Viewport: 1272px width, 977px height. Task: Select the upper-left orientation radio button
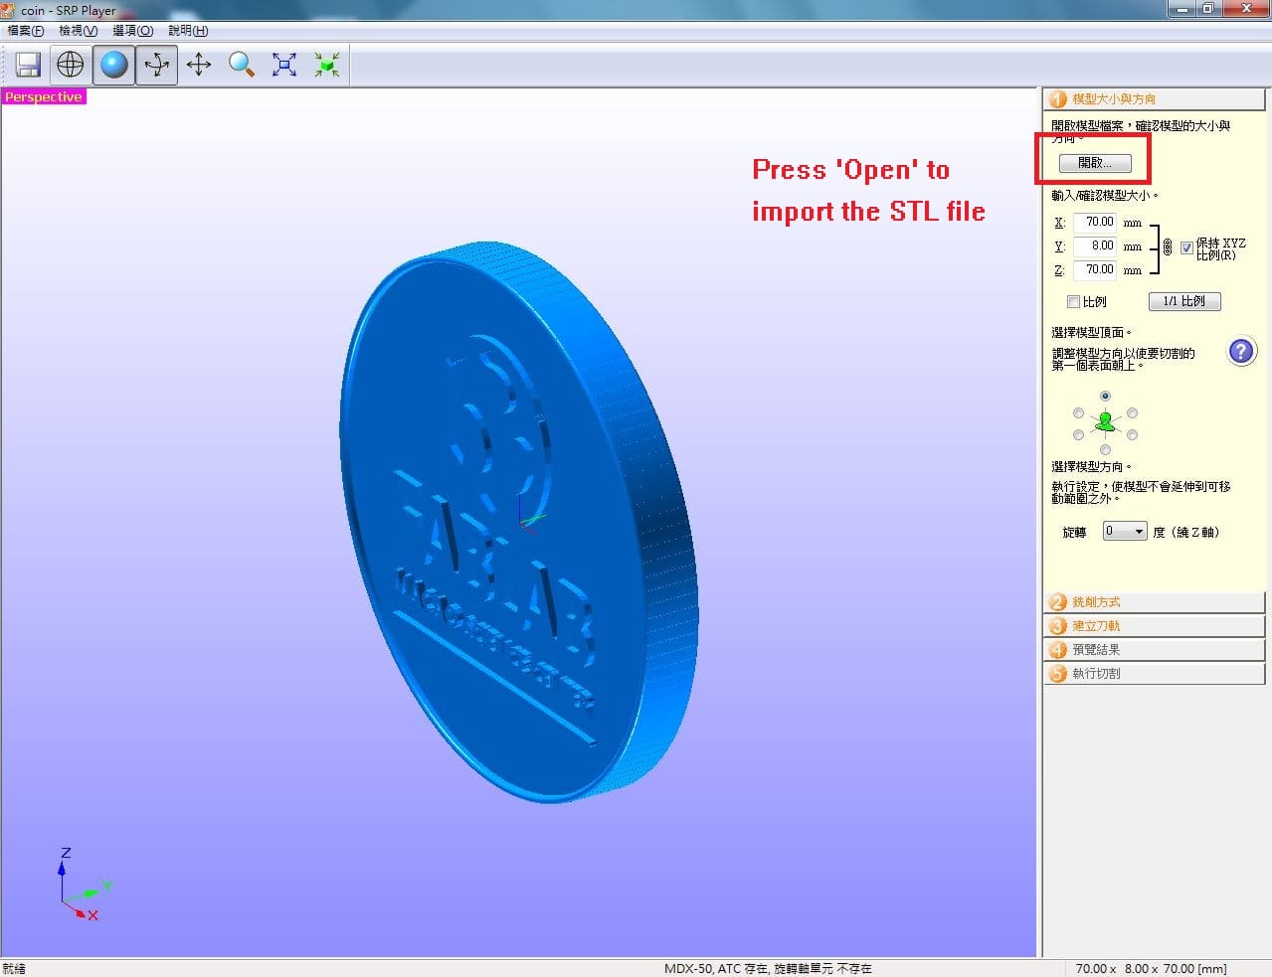1078,412
